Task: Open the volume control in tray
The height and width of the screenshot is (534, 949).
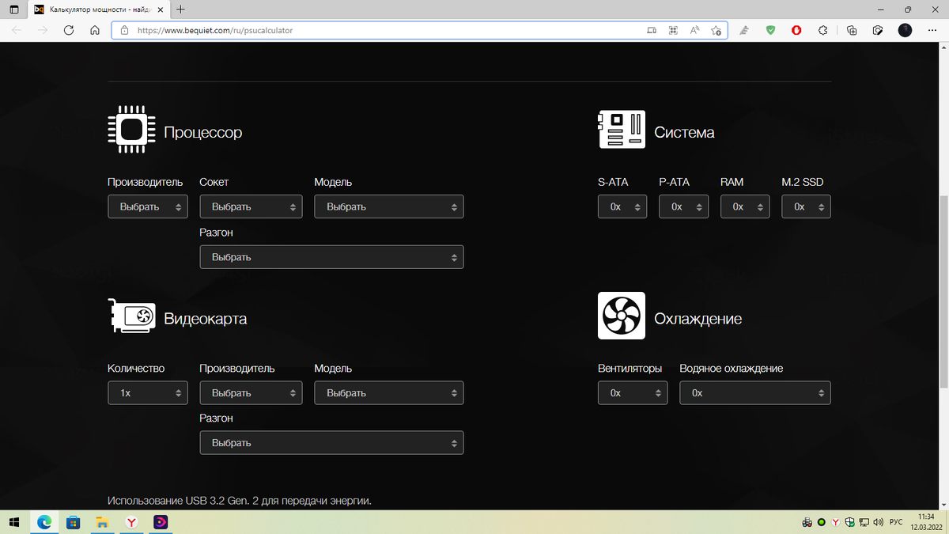Action: (x=878, y=522)
